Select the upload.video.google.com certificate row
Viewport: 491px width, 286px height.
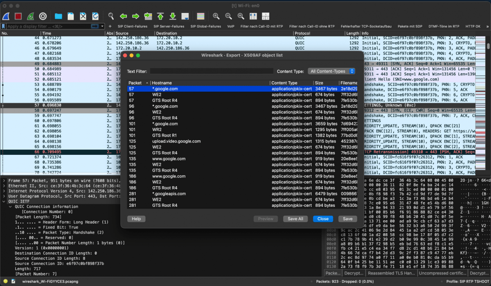[x=176, y=141]
